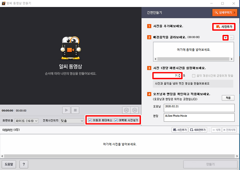Rotate the photo with the left 90° rotate icon

(126, 110)
